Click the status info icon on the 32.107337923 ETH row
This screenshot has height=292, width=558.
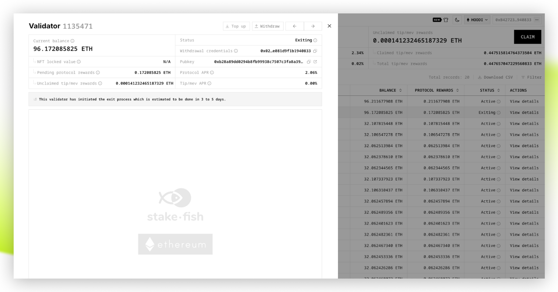499,179
